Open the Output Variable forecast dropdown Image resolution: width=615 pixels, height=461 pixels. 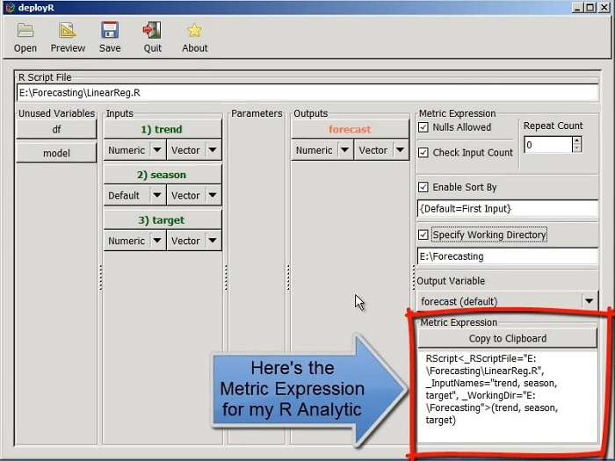590,302
